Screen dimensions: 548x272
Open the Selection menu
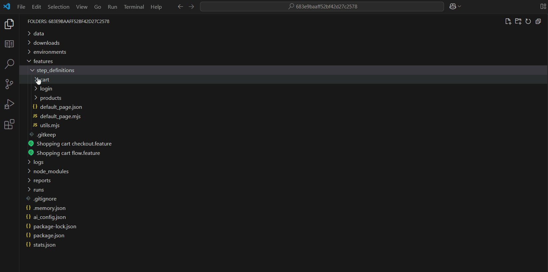click(x=58, y=7)
